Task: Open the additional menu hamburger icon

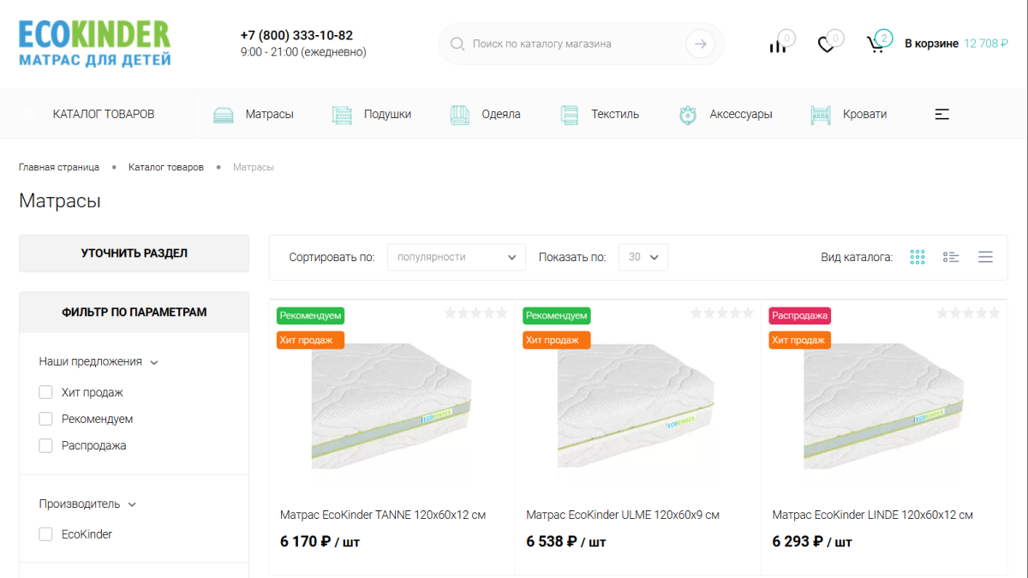Action: (942, 114)
